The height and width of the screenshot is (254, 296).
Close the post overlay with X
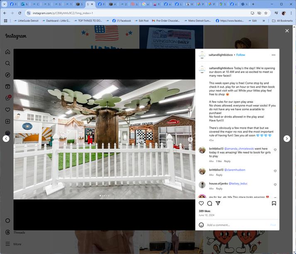point(287,31)
